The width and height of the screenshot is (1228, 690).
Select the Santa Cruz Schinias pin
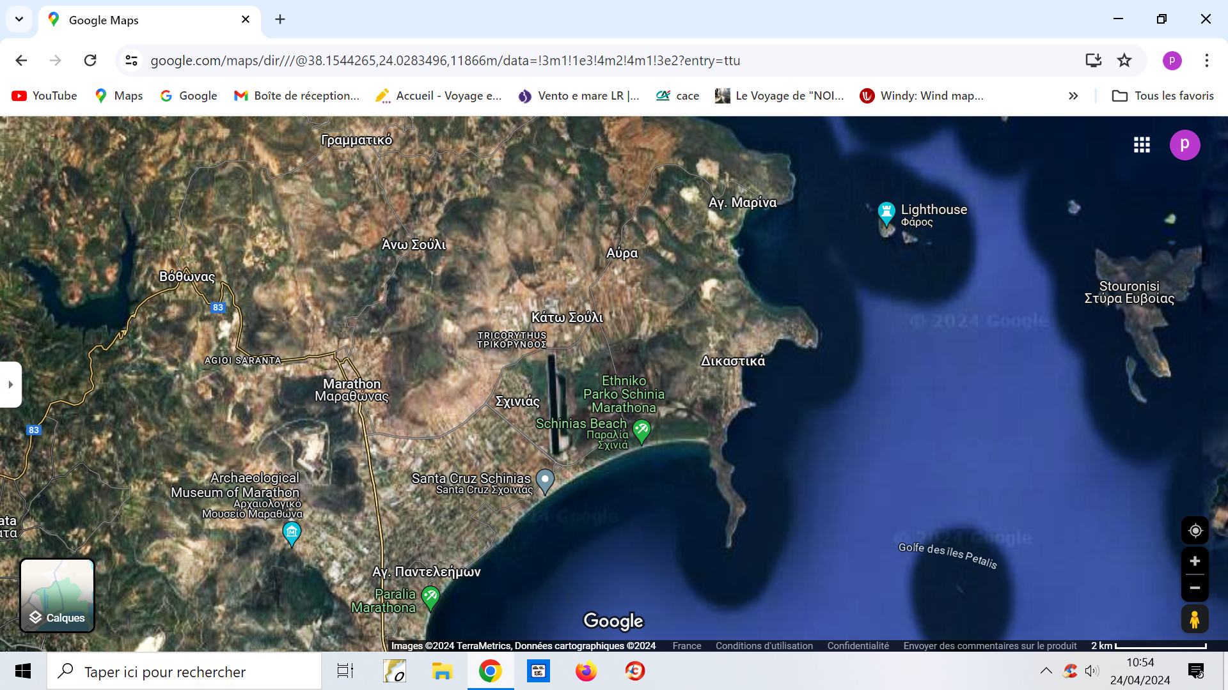tap(545, 480)
